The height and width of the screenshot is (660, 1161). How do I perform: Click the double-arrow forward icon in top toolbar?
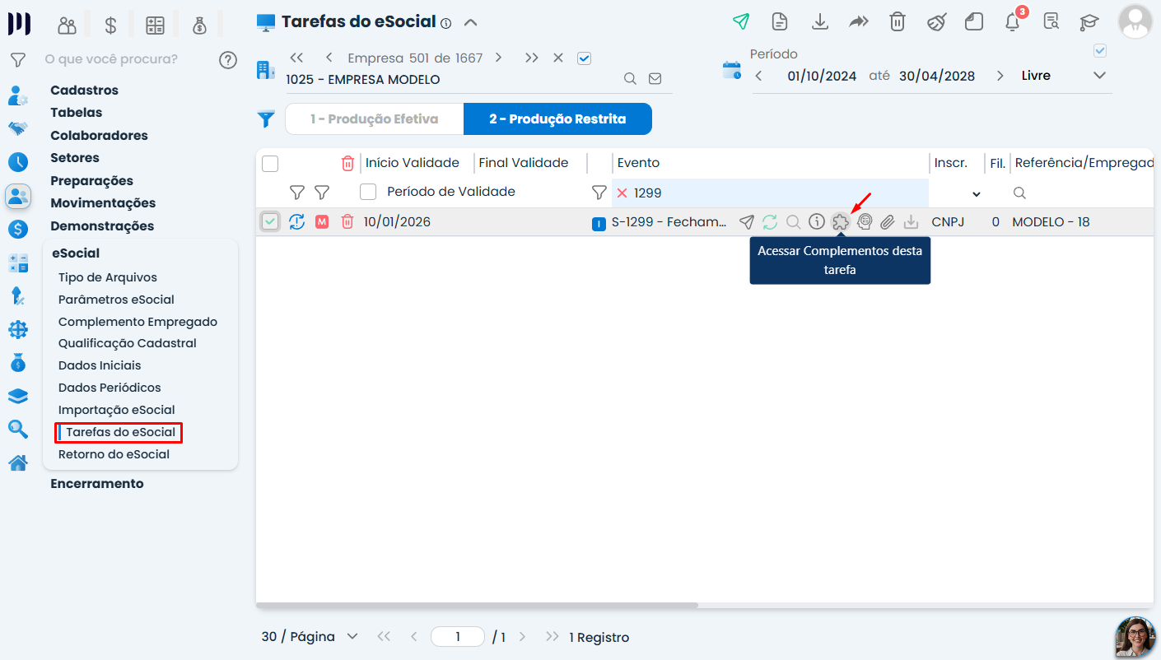click(859, 22)
